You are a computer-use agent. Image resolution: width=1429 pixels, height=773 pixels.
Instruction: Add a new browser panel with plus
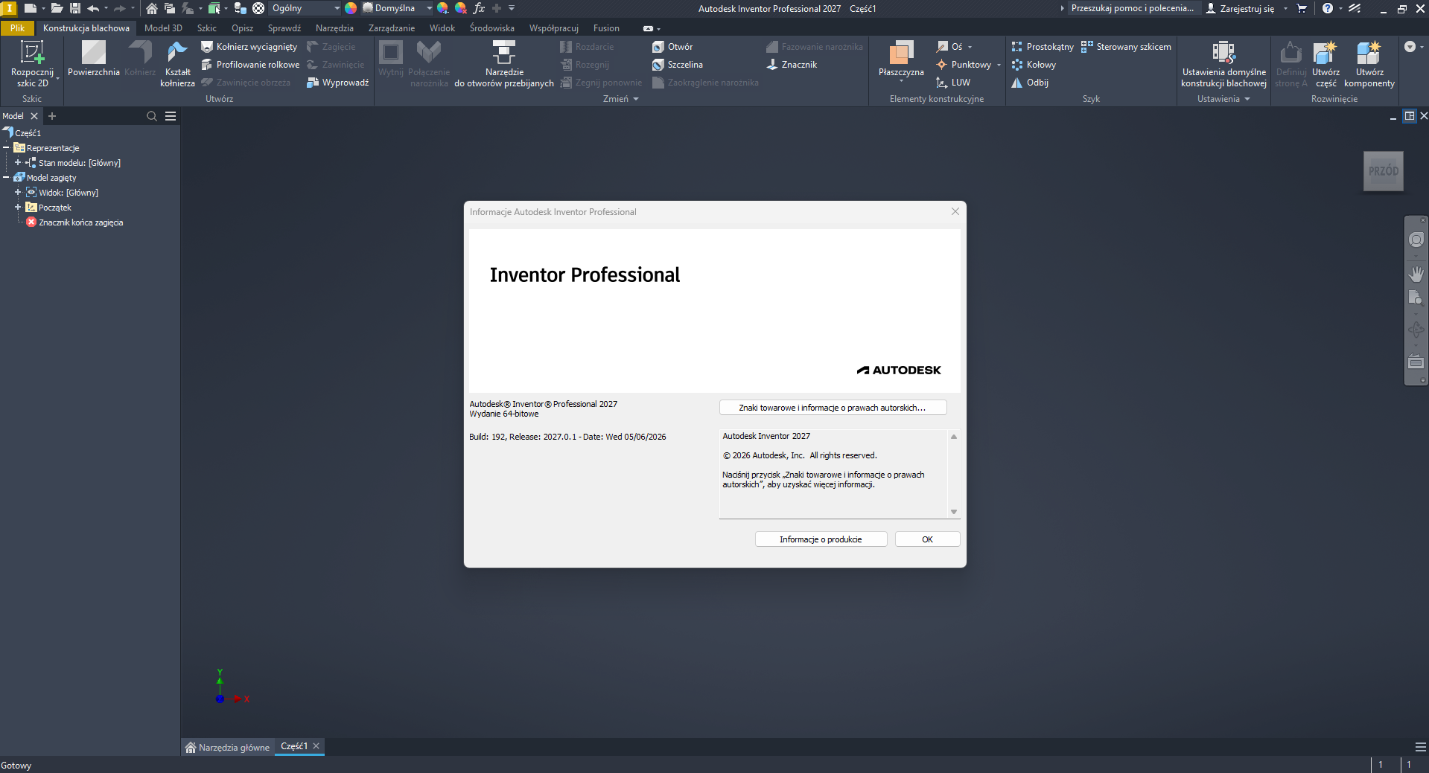click(x=52, y=116)
